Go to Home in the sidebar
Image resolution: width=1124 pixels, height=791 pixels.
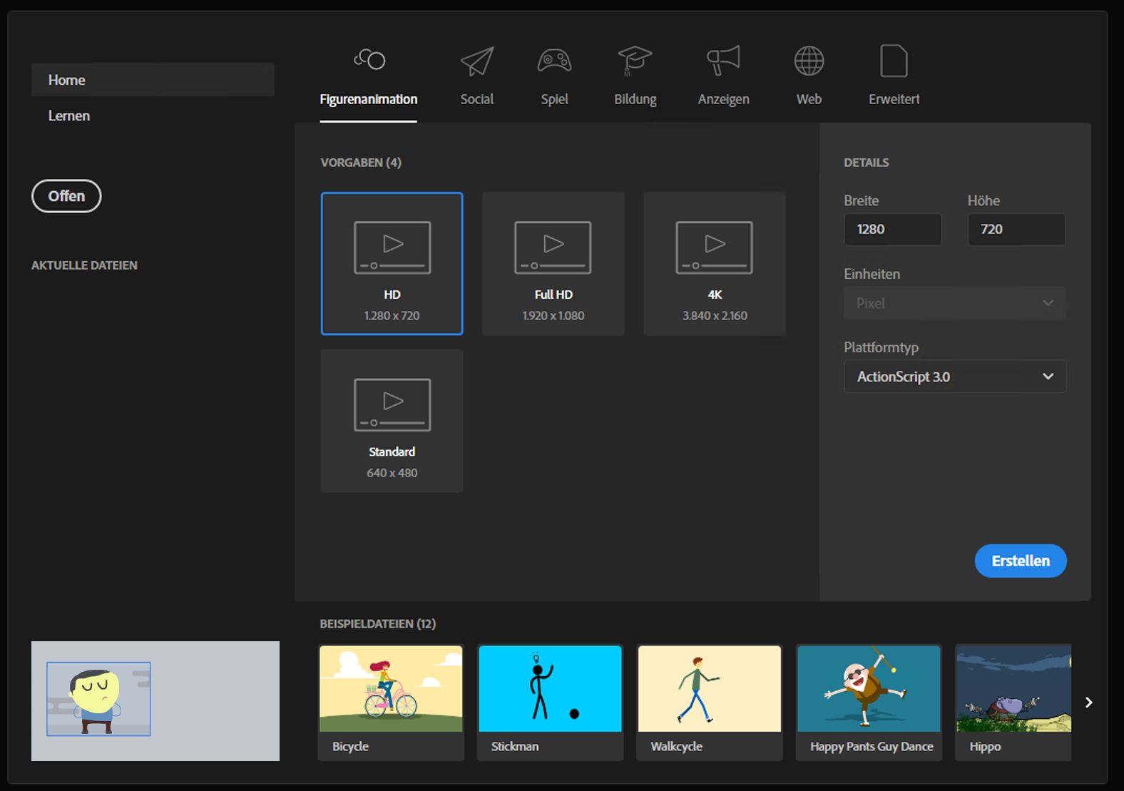[153, 80]
